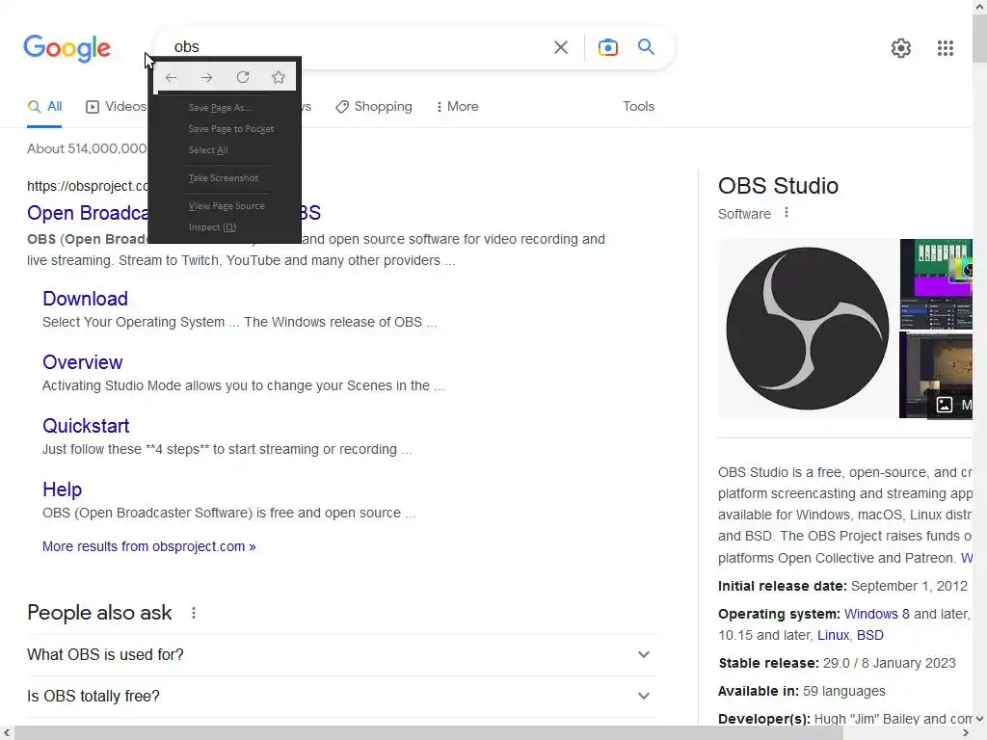Open the search Tools options
Image resolution: width=987 pixels, height=740 pixels.
[638, 106]
